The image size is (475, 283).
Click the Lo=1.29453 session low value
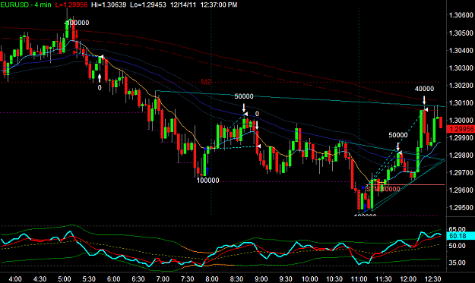click(148, 5)
